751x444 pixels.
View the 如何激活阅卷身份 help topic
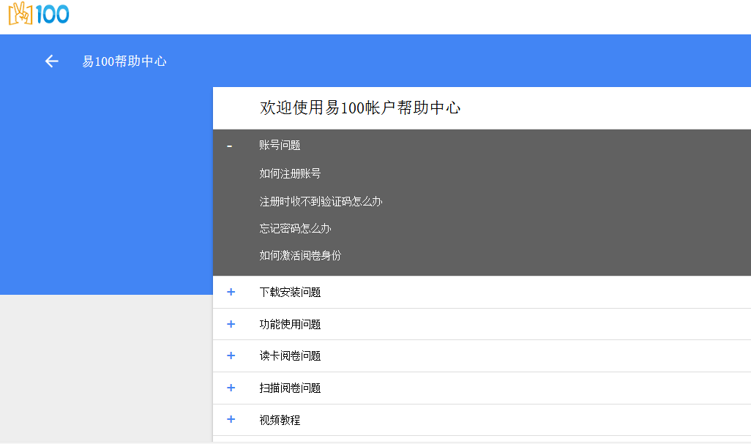(300, 255)
